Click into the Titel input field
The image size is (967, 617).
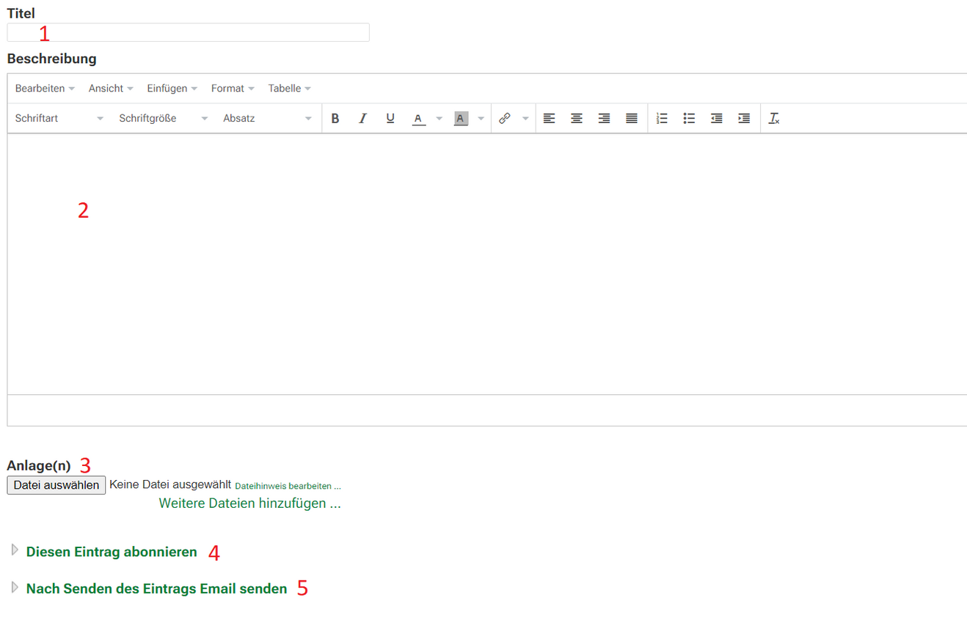tap(188, 32)
